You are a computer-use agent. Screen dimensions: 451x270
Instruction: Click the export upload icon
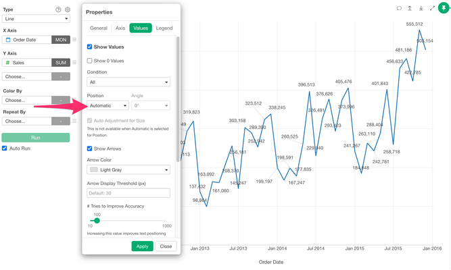[x=410, y=8]
